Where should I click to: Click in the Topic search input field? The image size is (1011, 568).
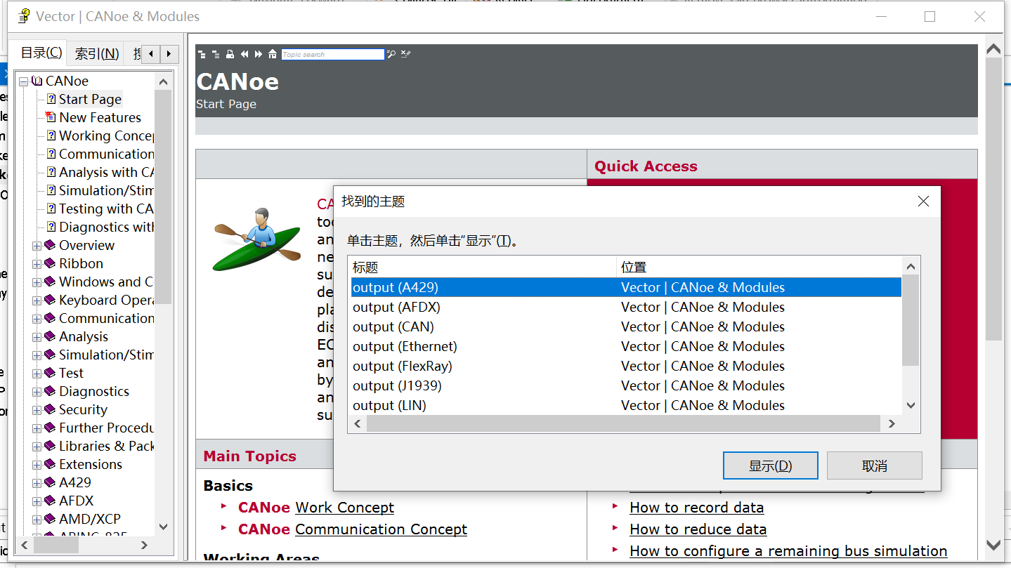[333, 54]
